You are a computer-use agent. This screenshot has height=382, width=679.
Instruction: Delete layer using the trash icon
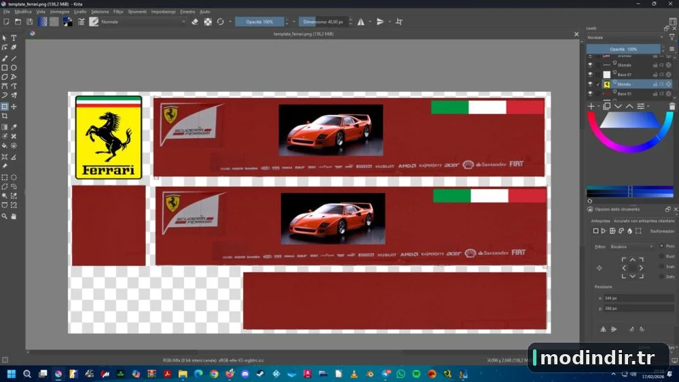click(672, 106)
